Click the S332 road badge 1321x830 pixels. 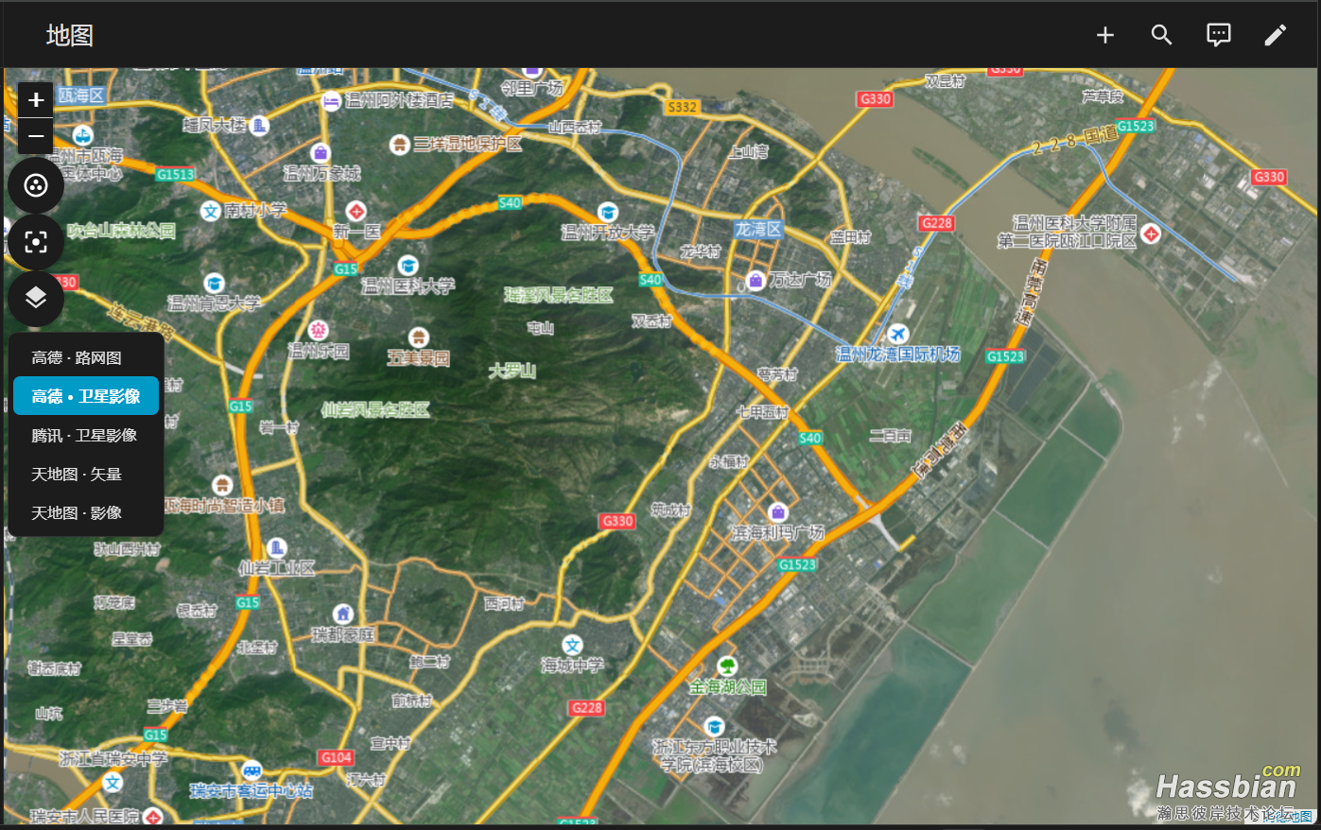(682, 107)
